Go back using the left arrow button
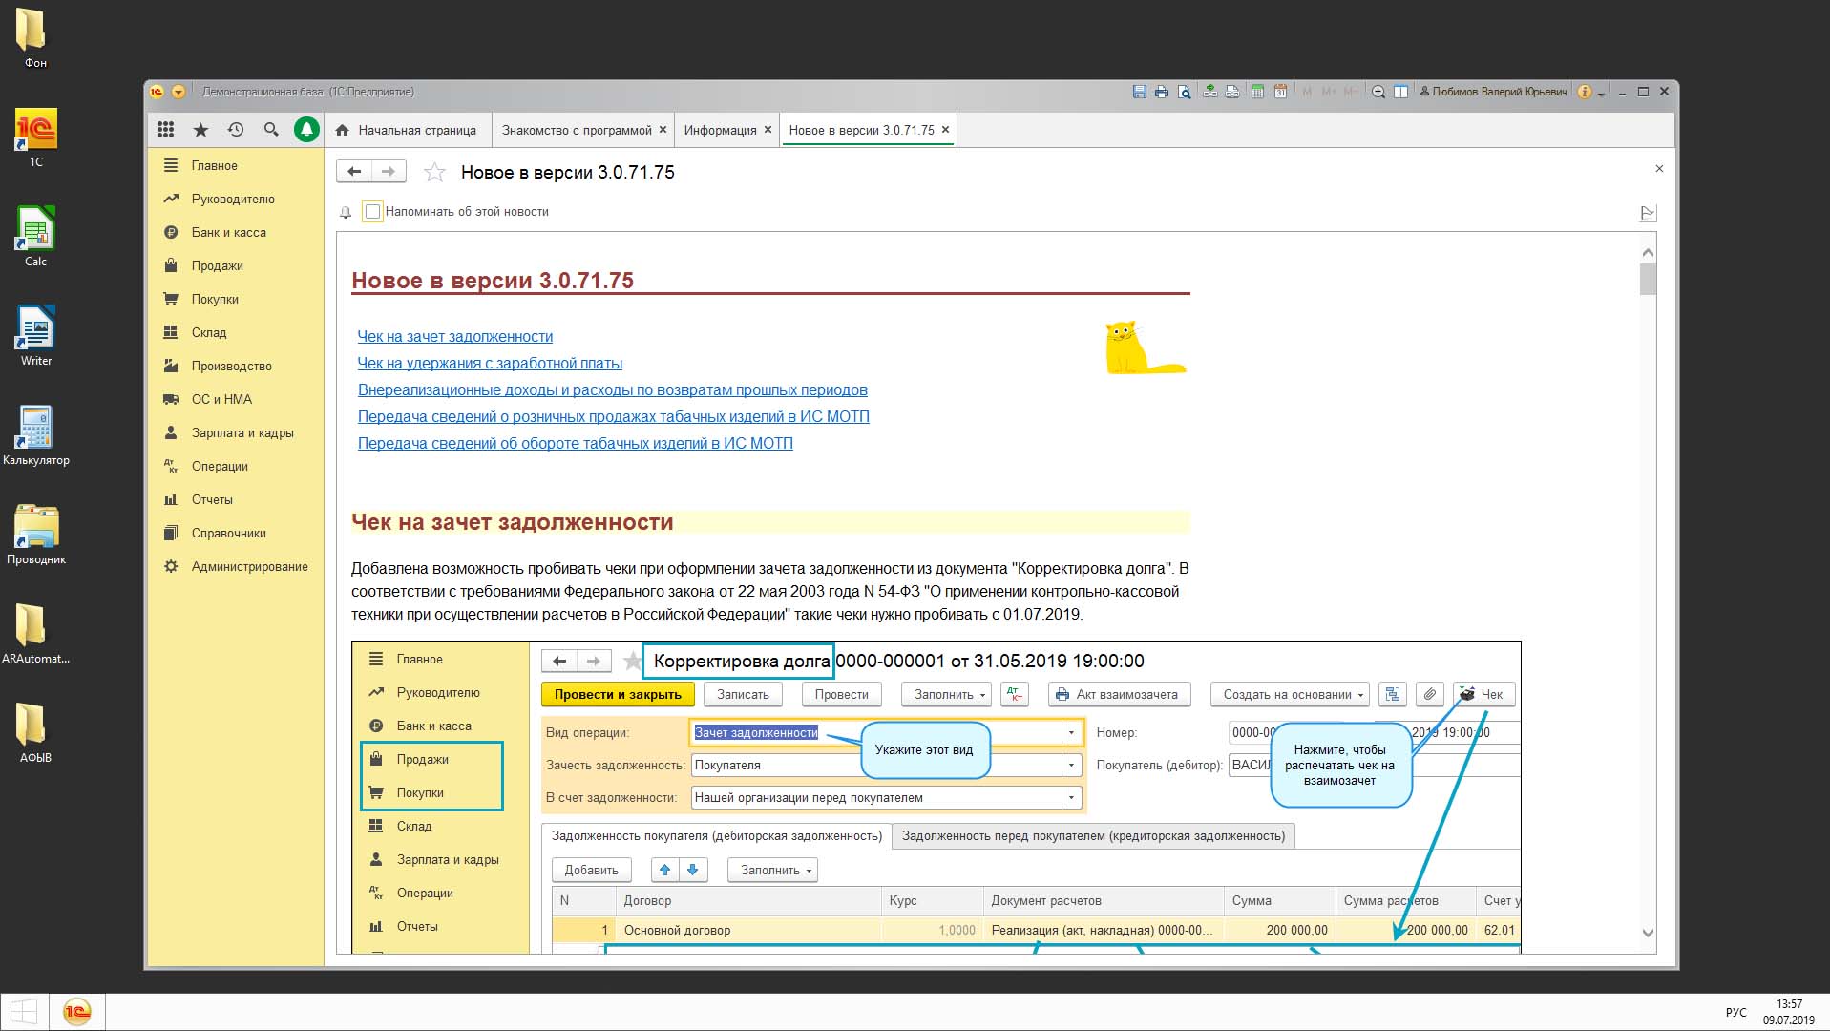This screenshot has height=1031, width=1830. pos(354,172)
